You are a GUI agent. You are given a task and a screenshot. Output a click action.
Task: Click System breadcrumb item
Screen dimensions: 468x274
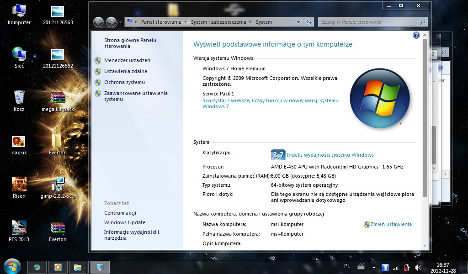(264, 22)
